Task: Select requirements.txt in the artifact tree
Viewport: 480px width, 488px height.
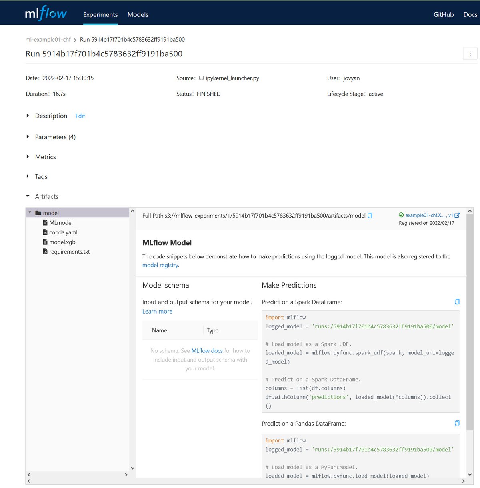Action: click(x=70, y=252)
